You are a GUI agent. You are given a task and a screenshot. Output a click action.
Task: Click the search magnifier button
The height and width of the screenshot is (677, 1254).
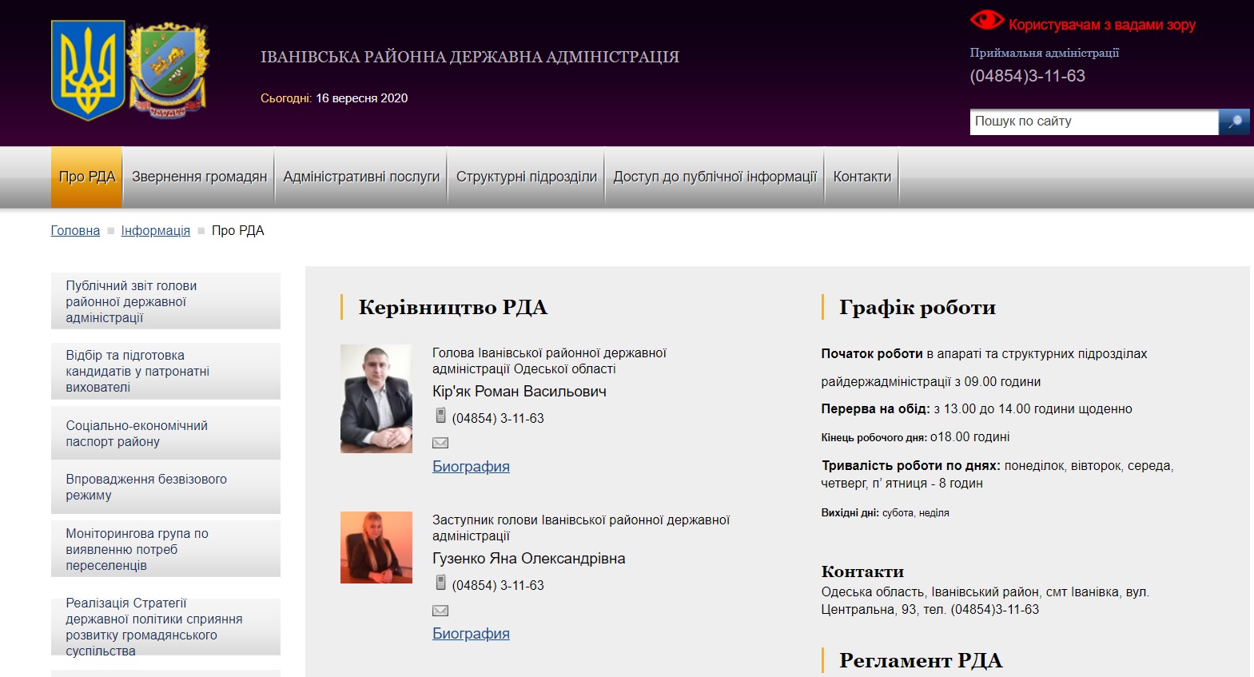pyautogui.click(x=1234, y=121)
